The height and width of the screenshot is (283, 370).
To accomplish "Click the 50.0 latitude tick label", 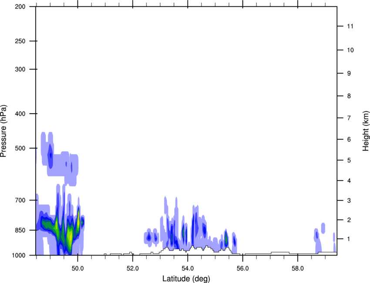I will pyautogui.click(x=77, y=269).
